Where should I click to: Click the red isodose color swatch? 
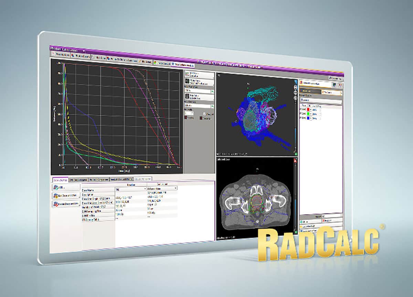309,110
